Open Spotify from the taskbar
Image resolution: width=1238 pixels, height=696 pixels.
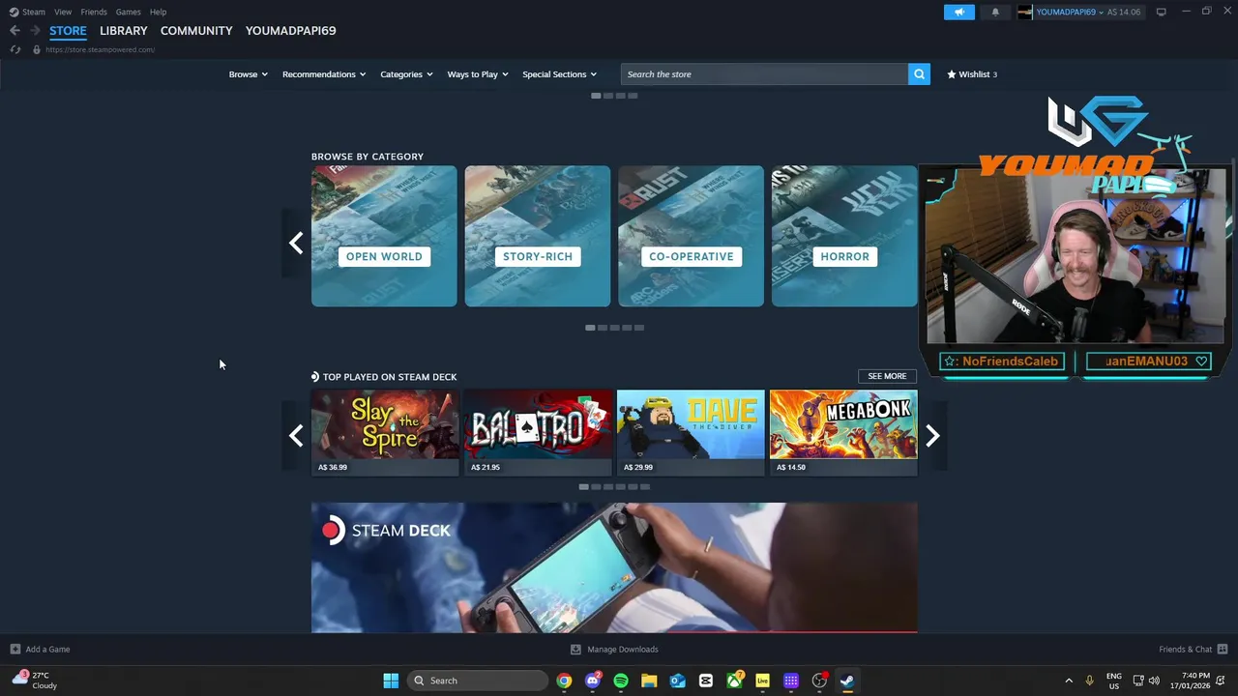pos(621,681)
